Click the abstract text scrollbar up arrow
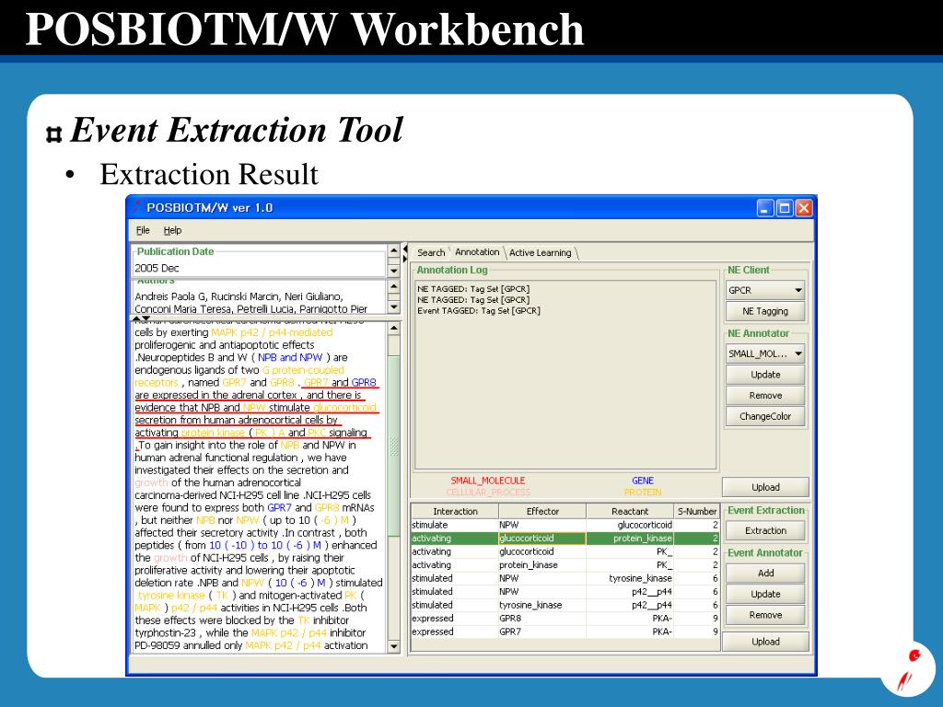Image resolution: width=943 pixels, height=707 pixels. pyautogui.click(x=394, y=329)
